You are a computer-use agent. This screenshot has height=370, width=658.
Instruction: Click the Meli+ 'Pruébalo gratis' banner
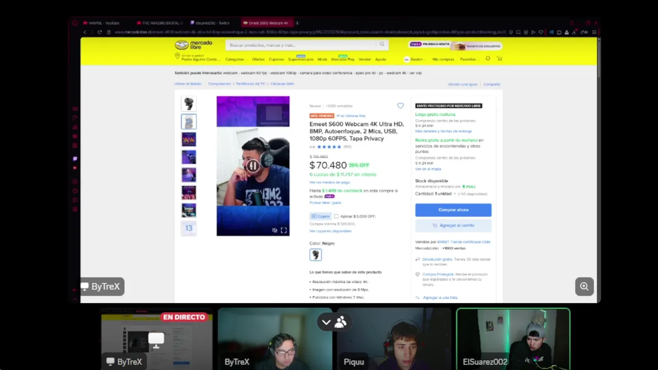click(454, 45)
